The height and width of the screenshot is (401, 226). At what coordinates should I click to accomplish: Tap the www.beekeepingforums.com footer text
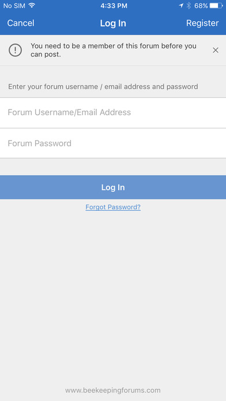[x=113, y=391]
